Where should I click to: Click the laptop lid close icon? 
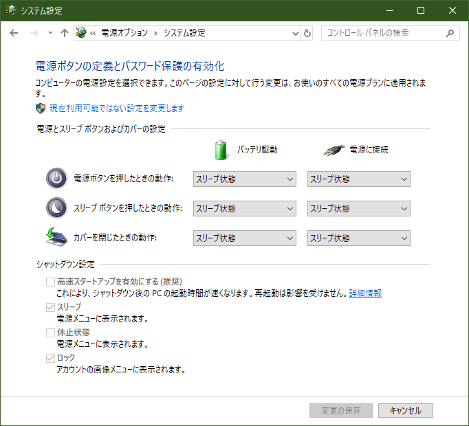pyautogui.click(x=56, y=237)
